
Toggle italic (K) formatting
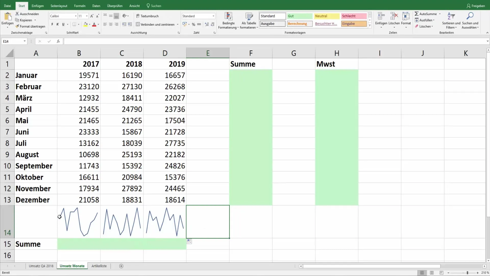pos(58,24)
